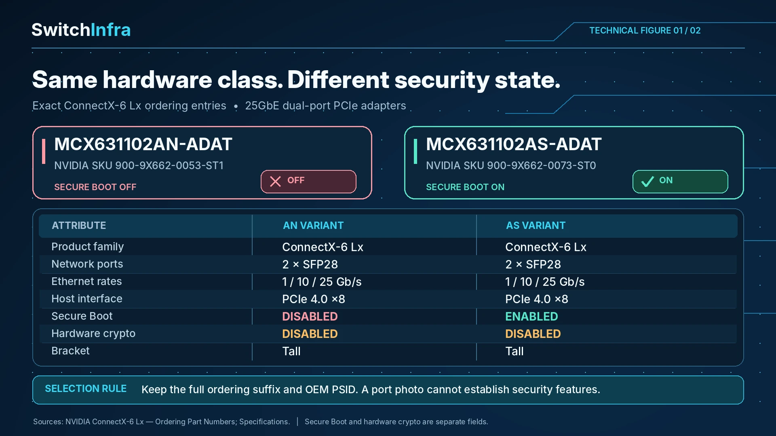Click the OFF secure boot badge
This screenshot has height=436, width=776.
[x=308, y=181]
